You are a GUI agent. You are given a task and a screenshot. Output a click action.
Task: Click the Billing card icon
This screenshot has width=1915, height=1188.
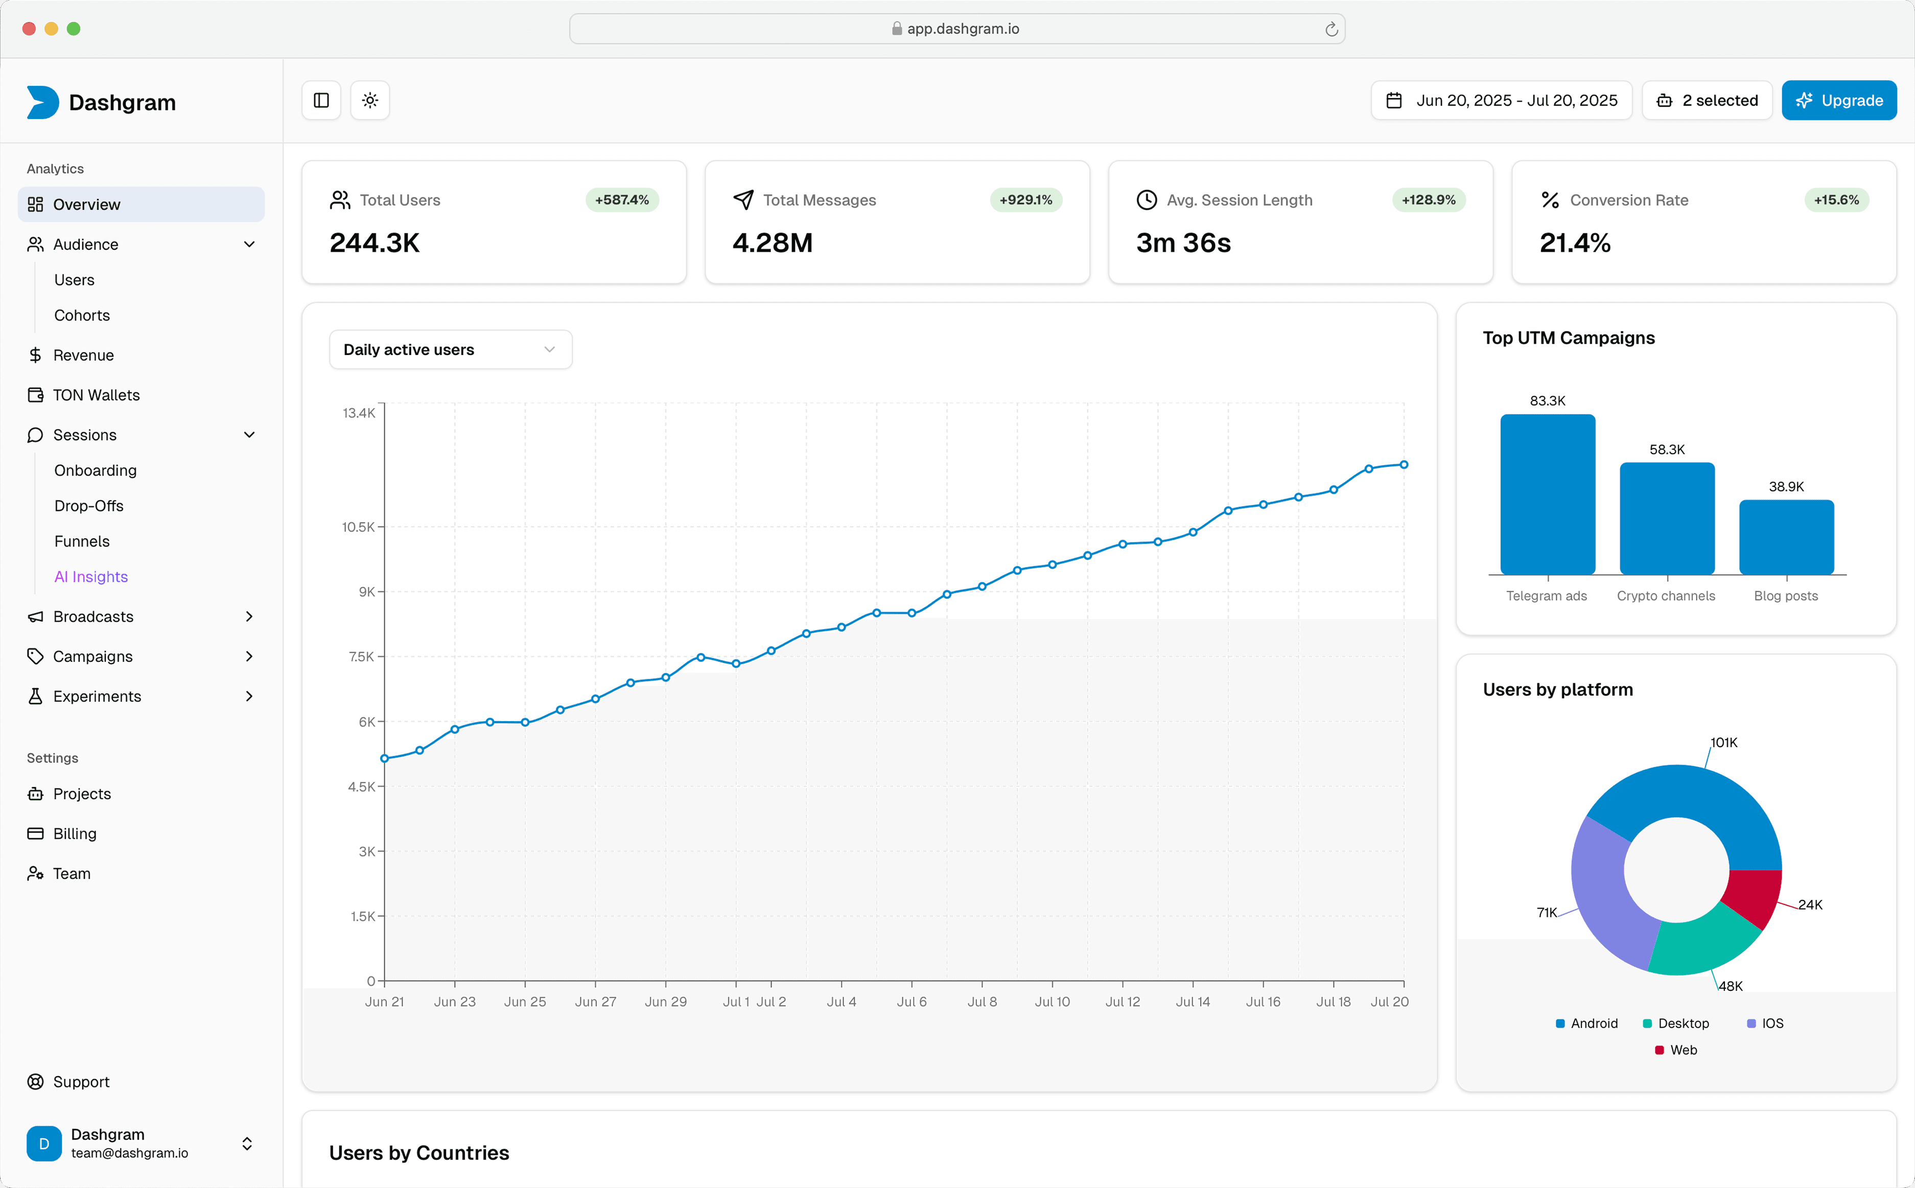[35, 834]
